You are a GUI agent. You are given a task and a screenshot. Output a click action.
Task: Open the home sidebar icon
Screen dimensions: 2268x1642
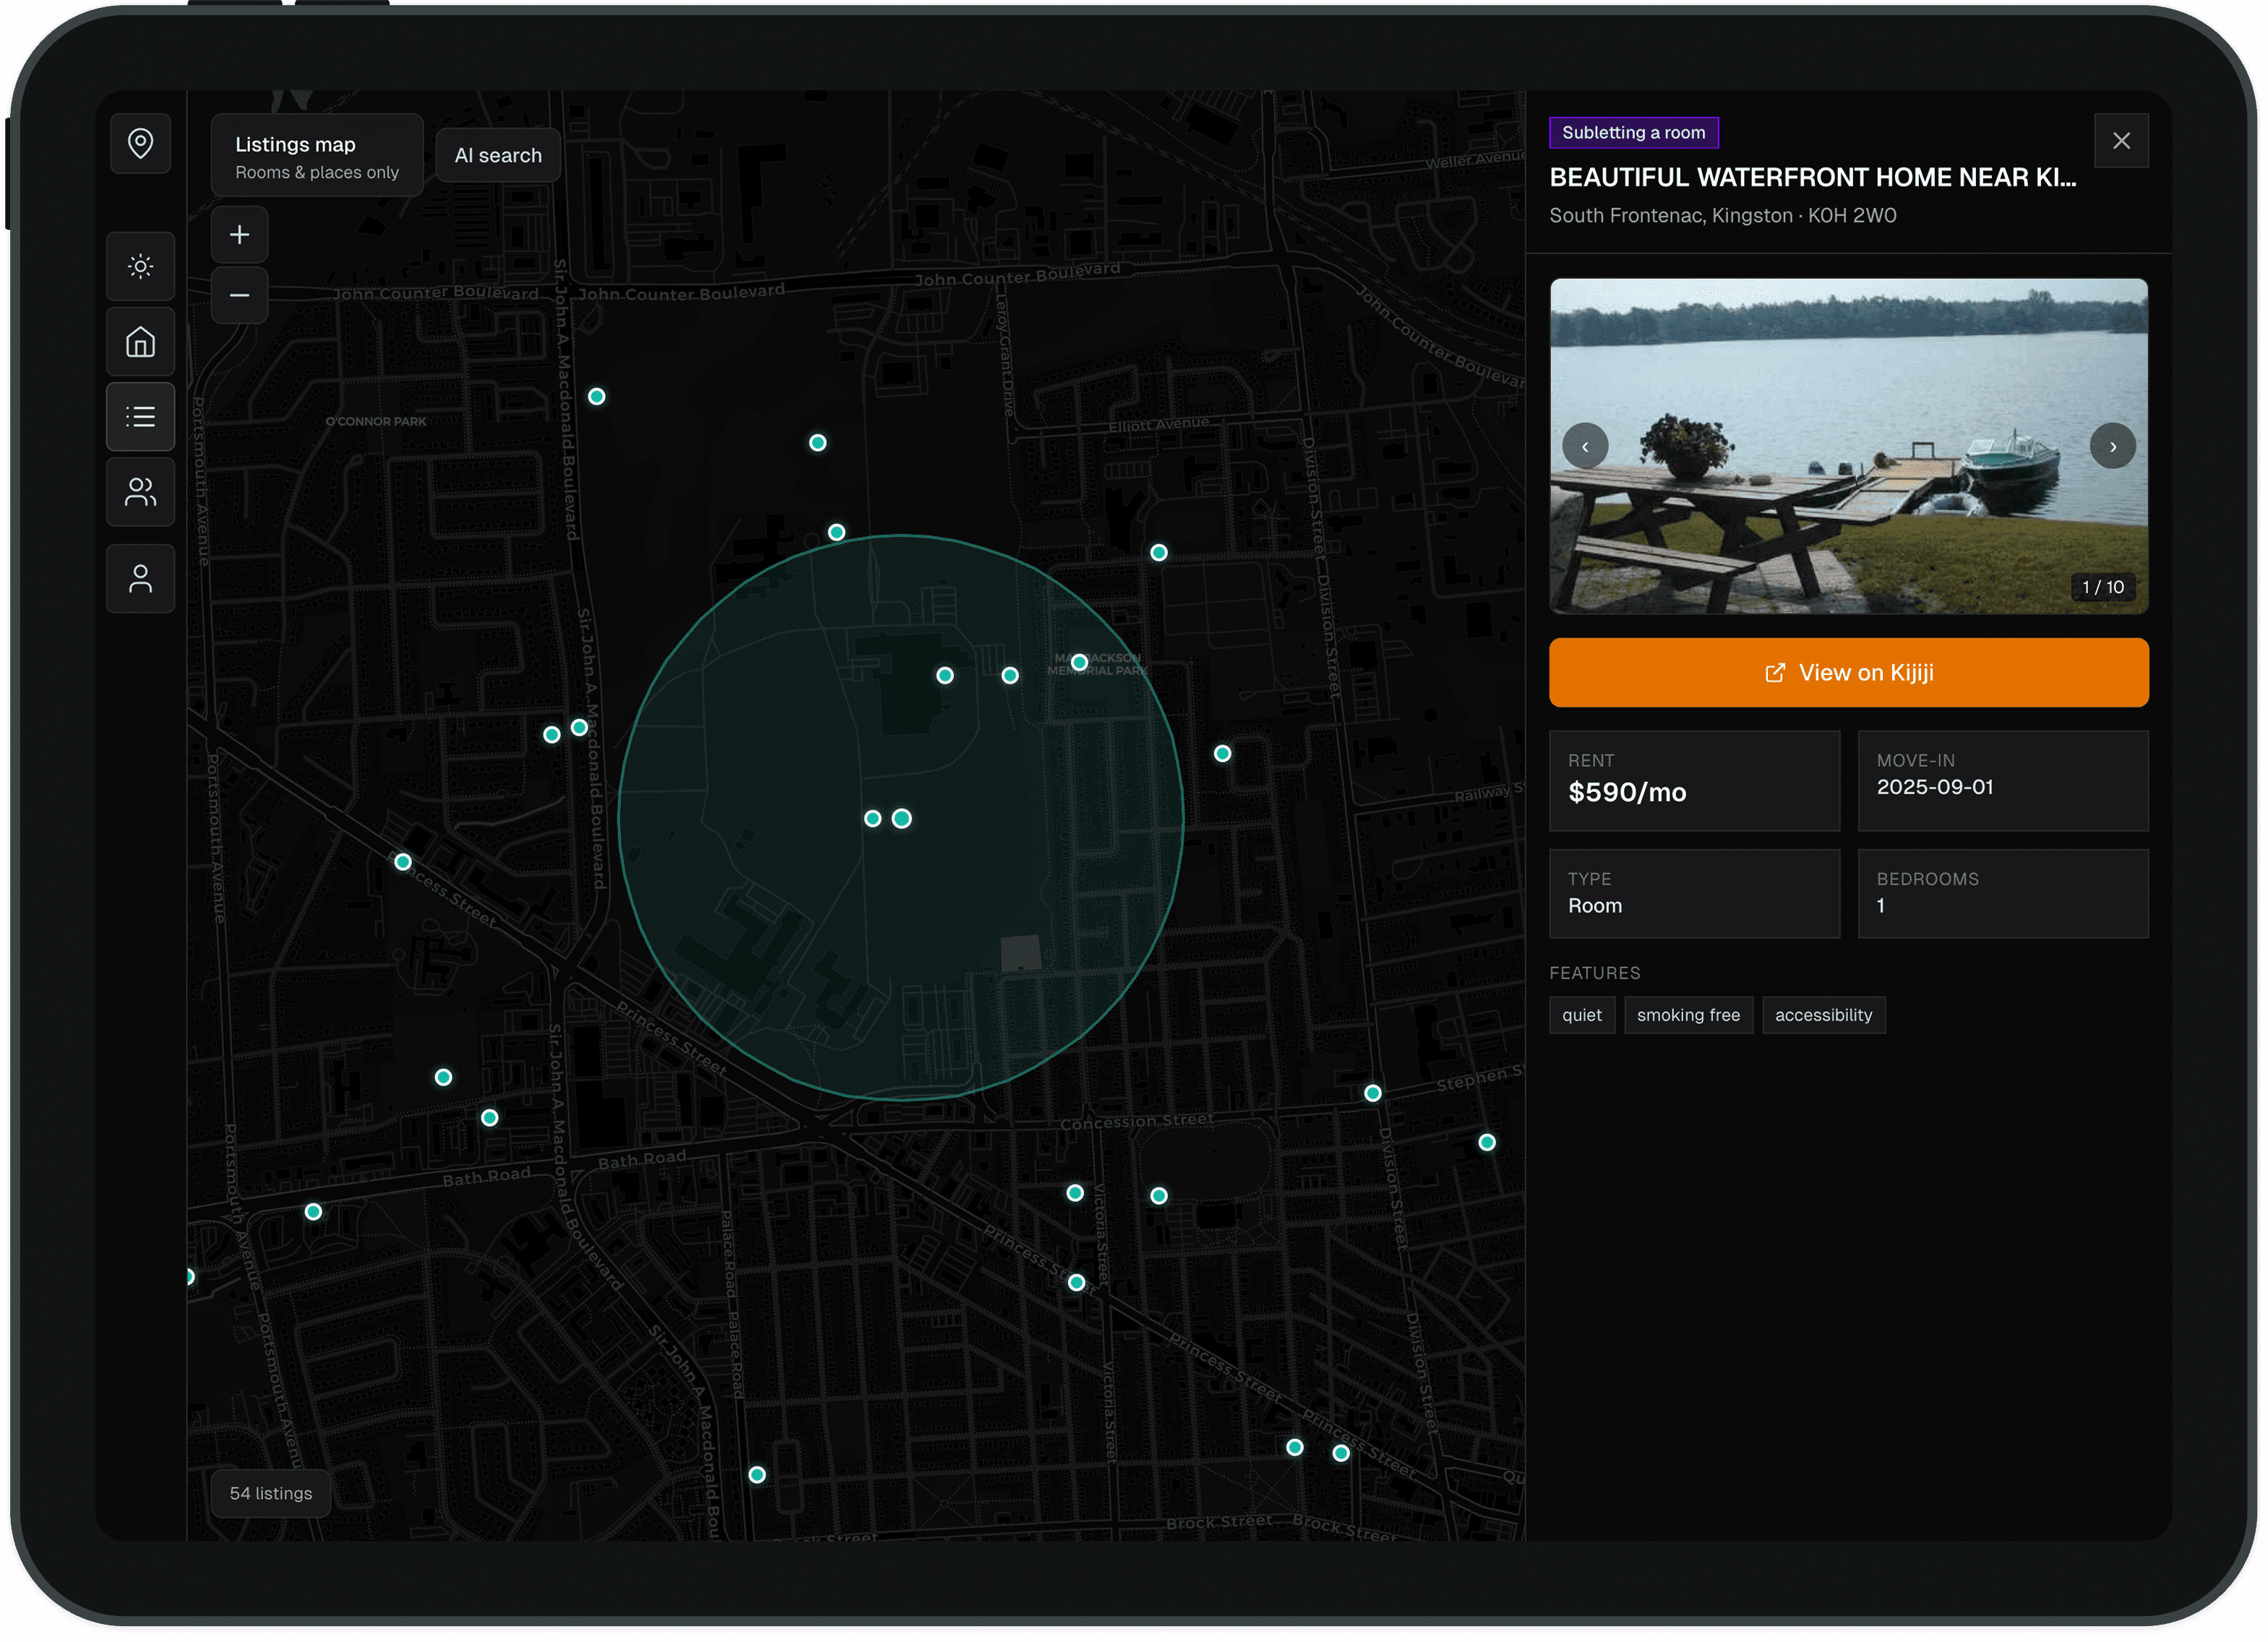tap(140, 342)
